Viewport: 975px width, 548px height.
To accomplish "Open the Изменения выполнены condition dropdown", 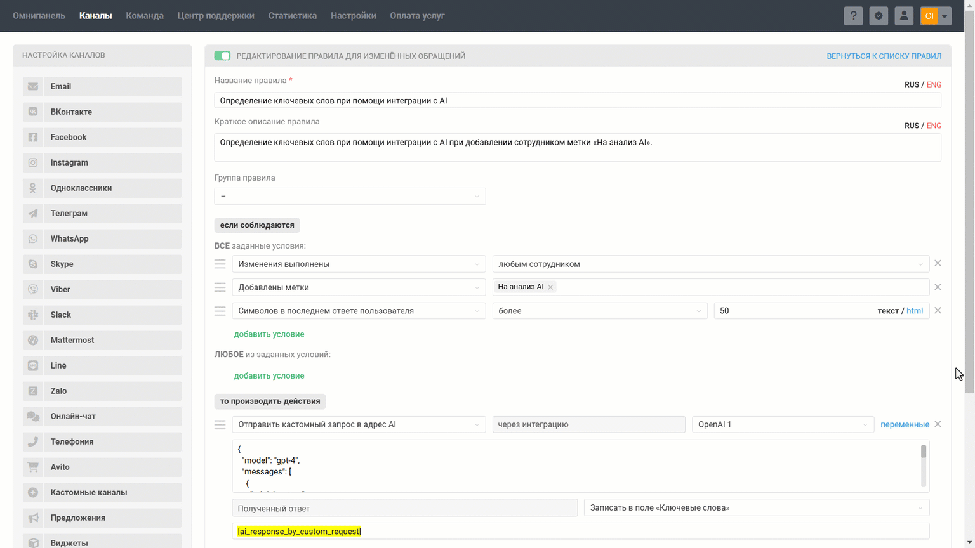I will coord(359,264).
